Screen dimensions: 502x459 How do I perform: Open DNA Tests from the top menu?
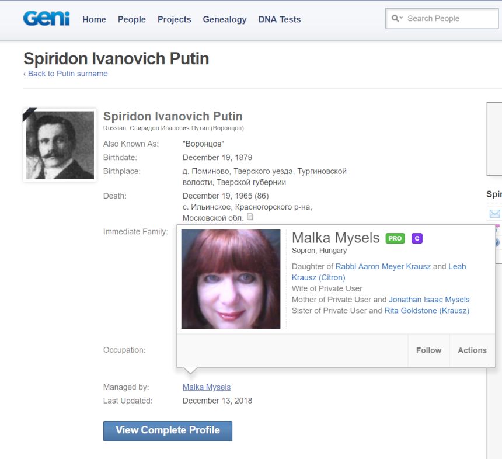pyautogui.click(x=280, y=19)
